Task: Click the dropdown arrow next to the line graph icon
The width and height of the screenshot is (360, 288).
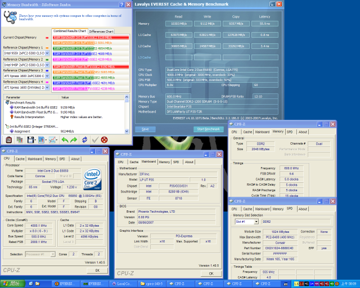Action: [57, 140]
